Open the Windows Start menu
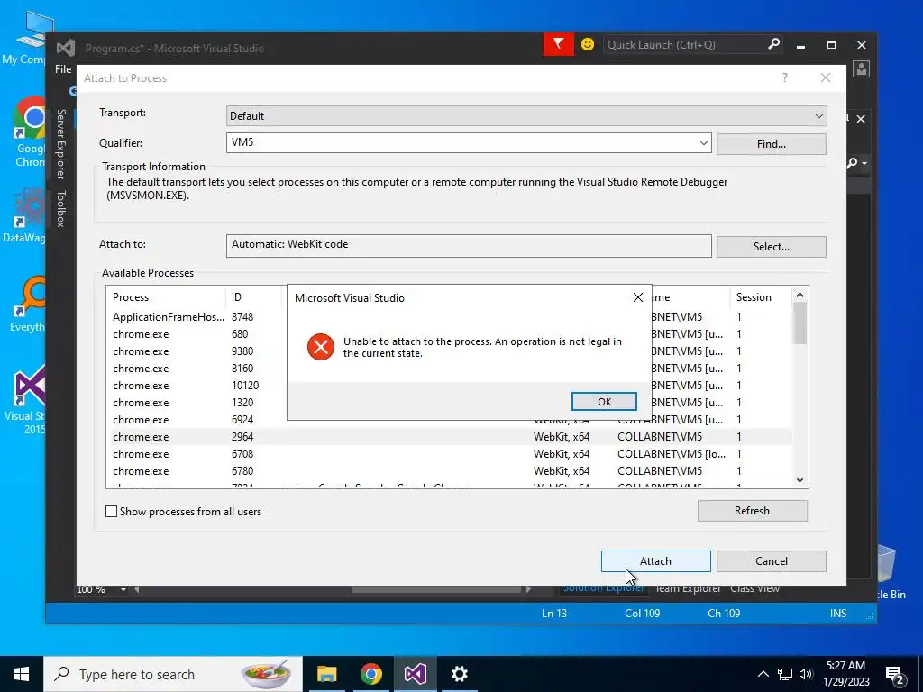The image size is (923, 692). point(22,674)
